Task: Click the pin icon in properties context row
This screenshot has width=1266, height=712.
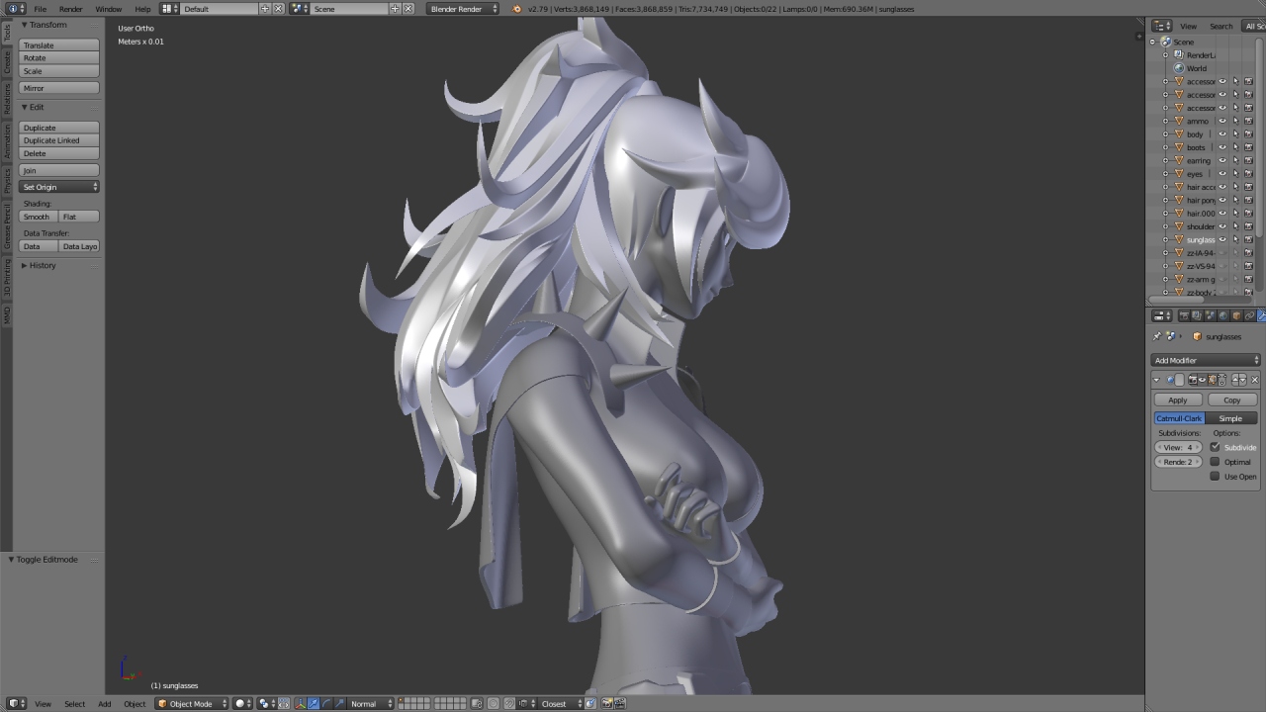Action: click(1157, 336)
